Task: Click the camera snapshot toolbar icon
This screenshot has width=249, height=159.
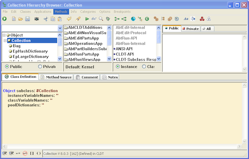Action: 37,19
